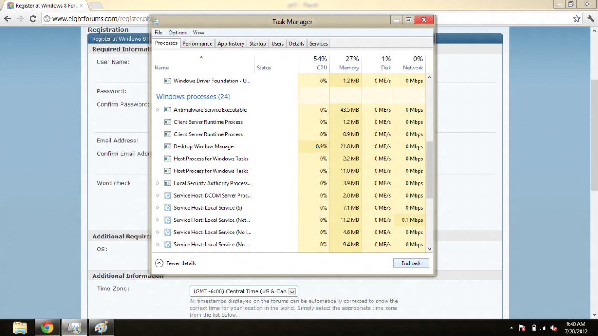
Task: Click the Service Host: Local Service (6) gear icon
Action: [x=168, y=208]
